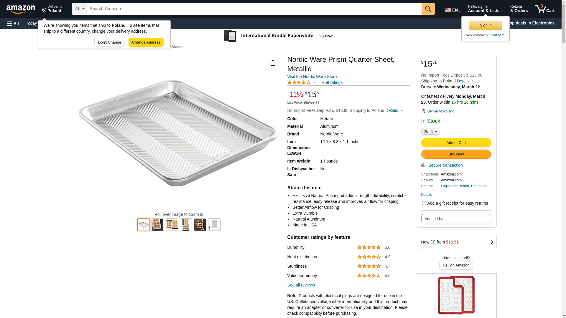Open the All hamburger menu
566x318 pixels.
click(13, 24)
